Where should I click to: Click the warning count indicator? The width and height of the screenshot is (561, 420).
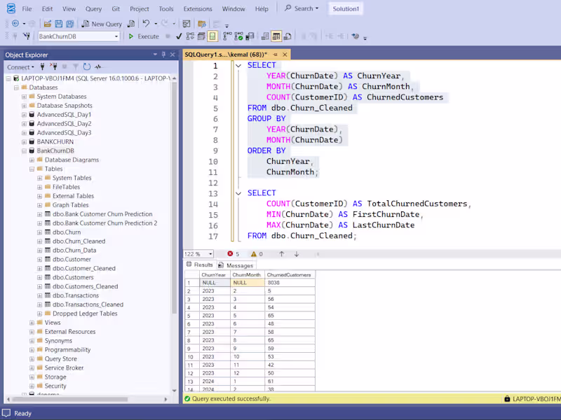click(x=257, y=254)
